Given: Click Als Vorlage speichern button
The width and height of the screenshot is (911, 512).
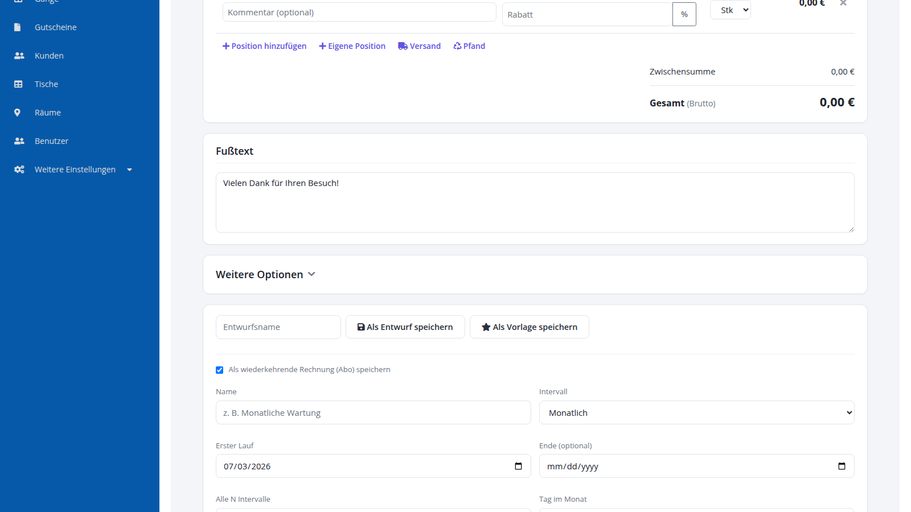Looking at the screenshot, I should [530, 327].
